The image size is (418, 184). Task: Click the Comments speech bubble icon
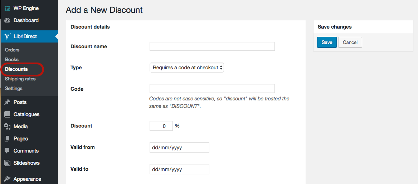(7, 151)
